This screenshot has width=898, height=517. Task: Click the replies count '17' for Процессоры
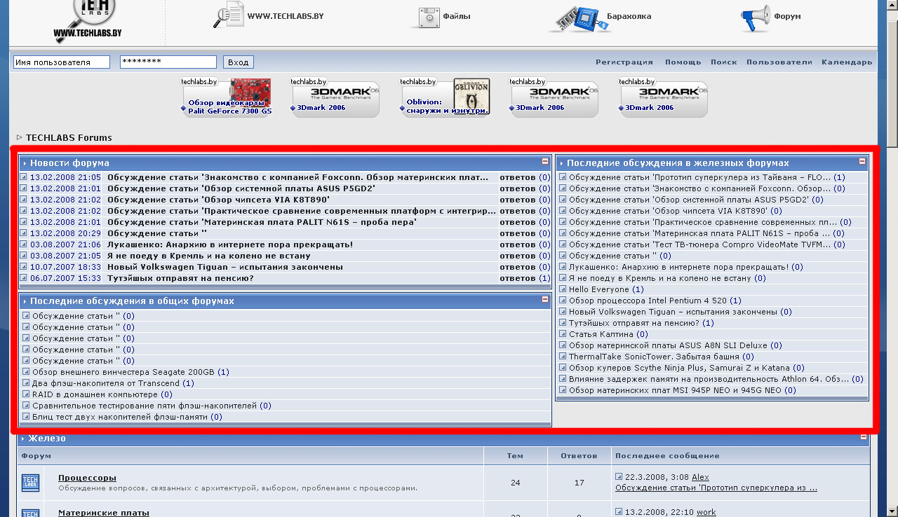579,483
